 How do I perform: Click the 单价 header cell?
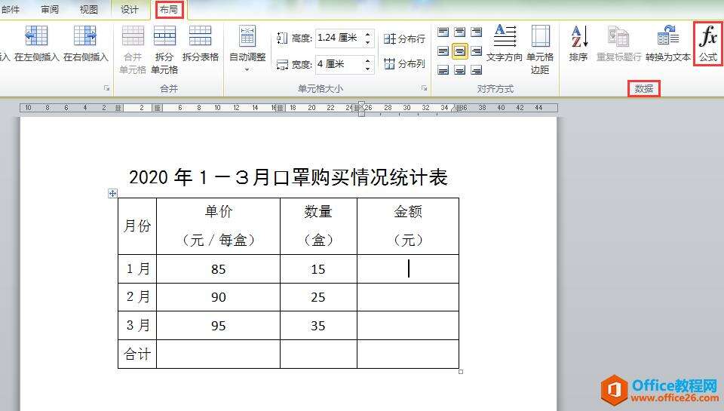pyautogui.click(x=219, y=226)
